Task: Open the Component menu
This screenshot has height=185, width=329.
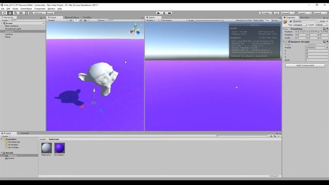Action: 40,9
